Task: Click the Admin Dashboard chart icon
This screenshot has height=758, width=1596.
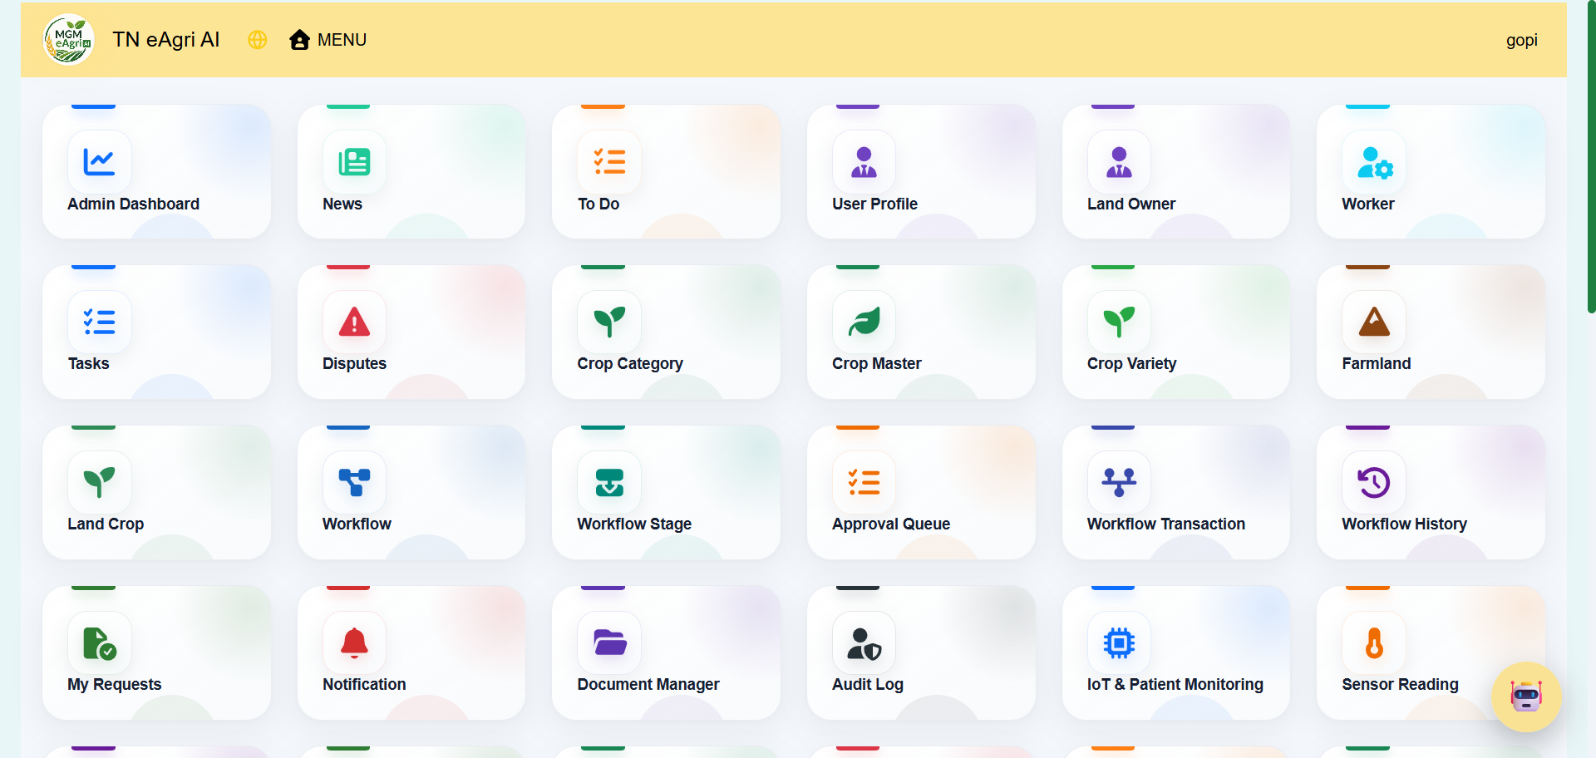Action: pos(99,161)
